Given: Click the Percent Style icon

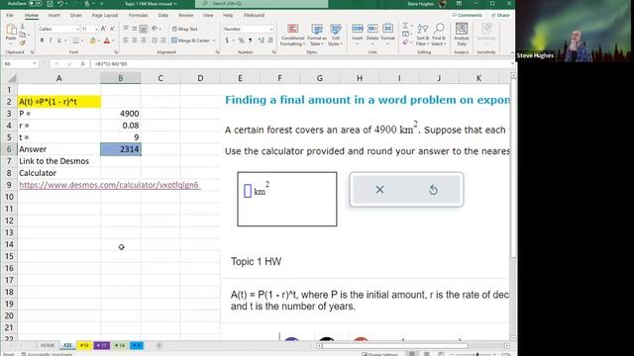Looking at the screenshot, I should [241, 41].
